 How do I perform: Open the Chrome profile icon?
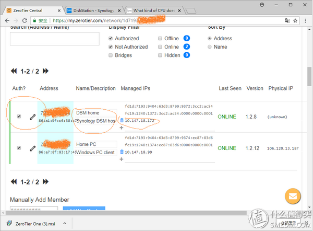tap(262, 5)
